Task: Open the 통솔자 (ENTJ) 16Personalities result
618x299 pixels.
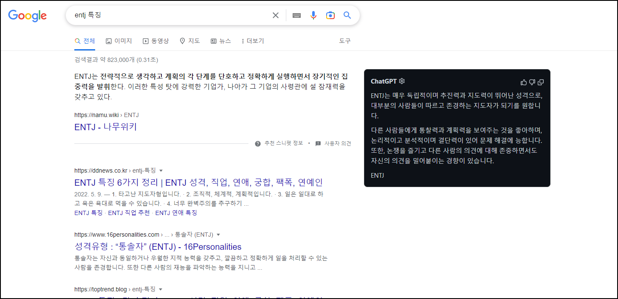Action: (158, 247)
